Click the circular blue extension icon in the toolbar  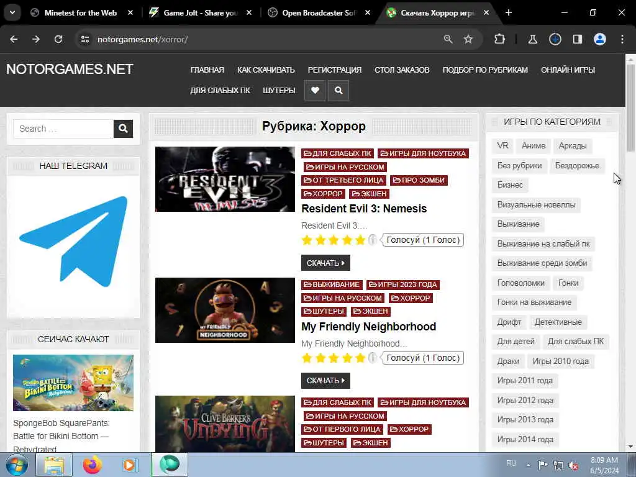555,39
